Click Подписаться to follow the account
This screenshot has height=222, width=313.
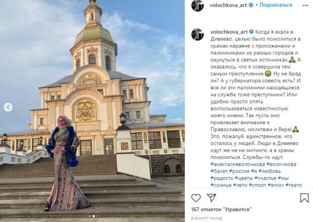point(276,5)
